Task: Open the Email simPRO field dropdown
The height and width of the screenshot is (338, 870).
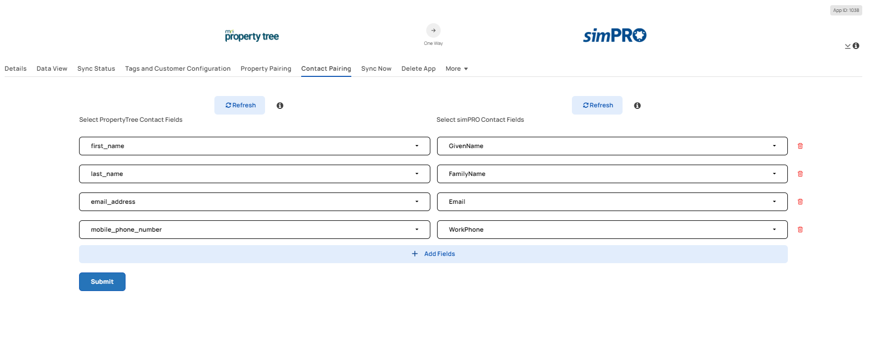Action: 612,202
